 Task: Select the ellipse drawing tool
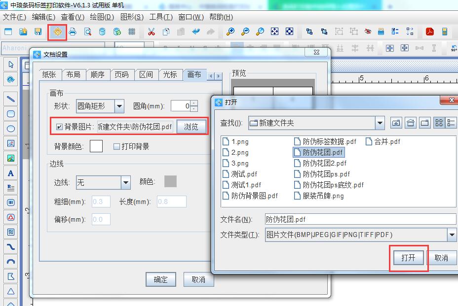tap(11, 129)
